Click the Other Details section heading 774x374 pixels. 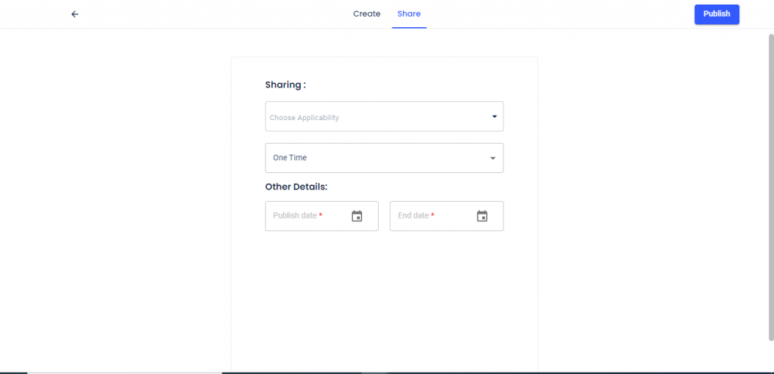[296, 187]
